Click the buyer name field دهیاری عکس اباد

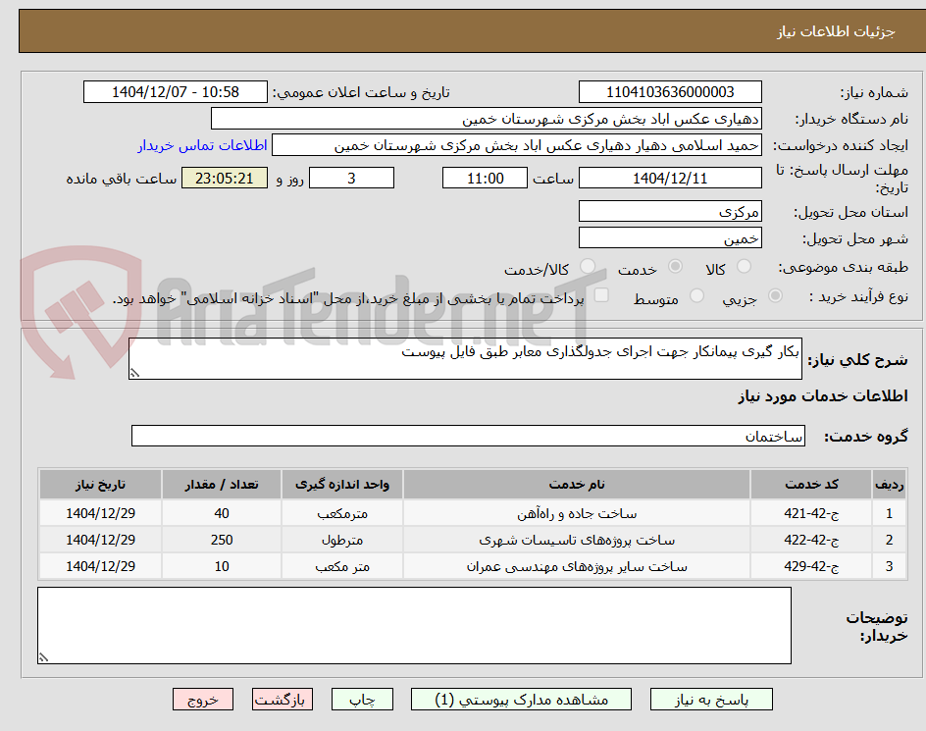pyautogui.click(x=486, y=119)
